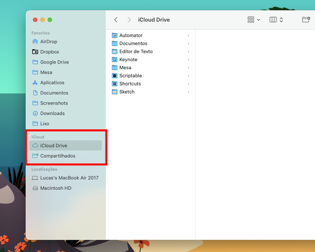Screen dimensions: 315x252
Task: Select the Editor de Texto folder name
Action: pyautogui.click(x=136, y=52)
